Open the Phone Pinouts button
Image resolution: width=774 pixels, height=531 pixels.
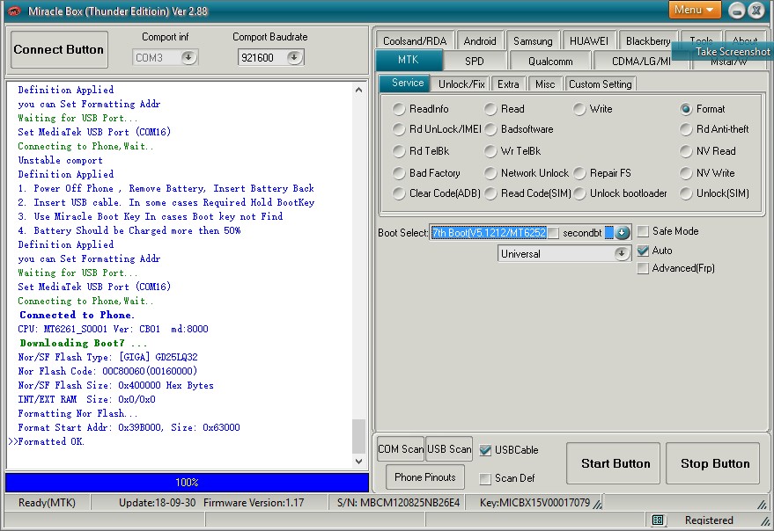tap(425, 476)
